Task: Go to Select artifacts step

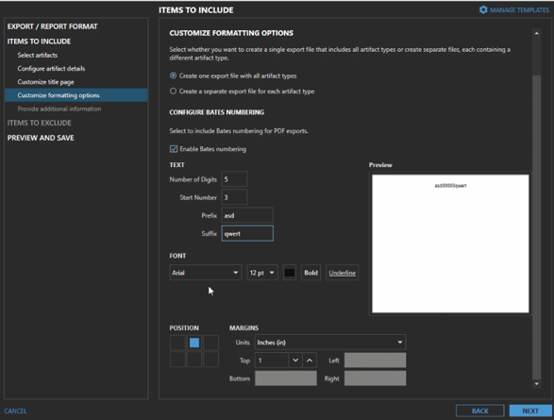Action: (x=38, y=55)
